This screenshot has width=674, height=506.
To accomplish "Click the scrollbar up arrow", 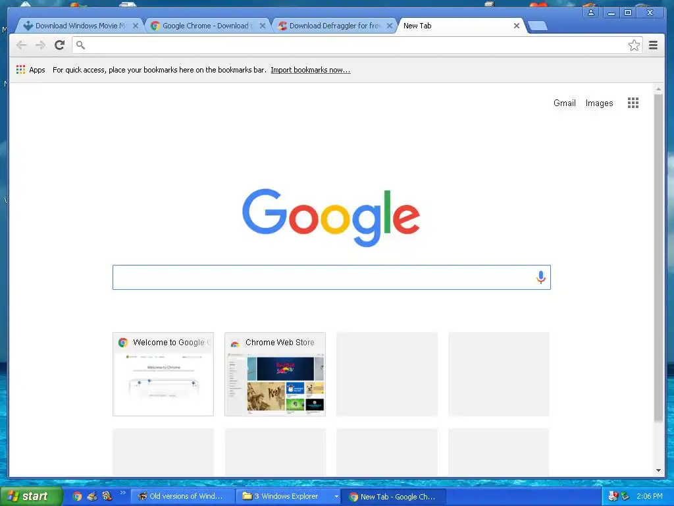I will (x=658, y=89).
